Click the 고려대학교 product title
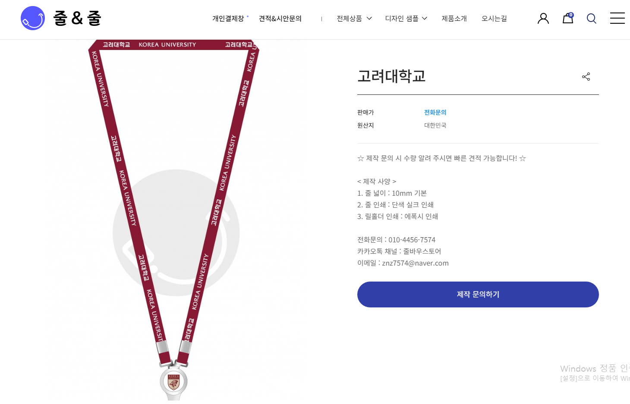 coord(391,76)
